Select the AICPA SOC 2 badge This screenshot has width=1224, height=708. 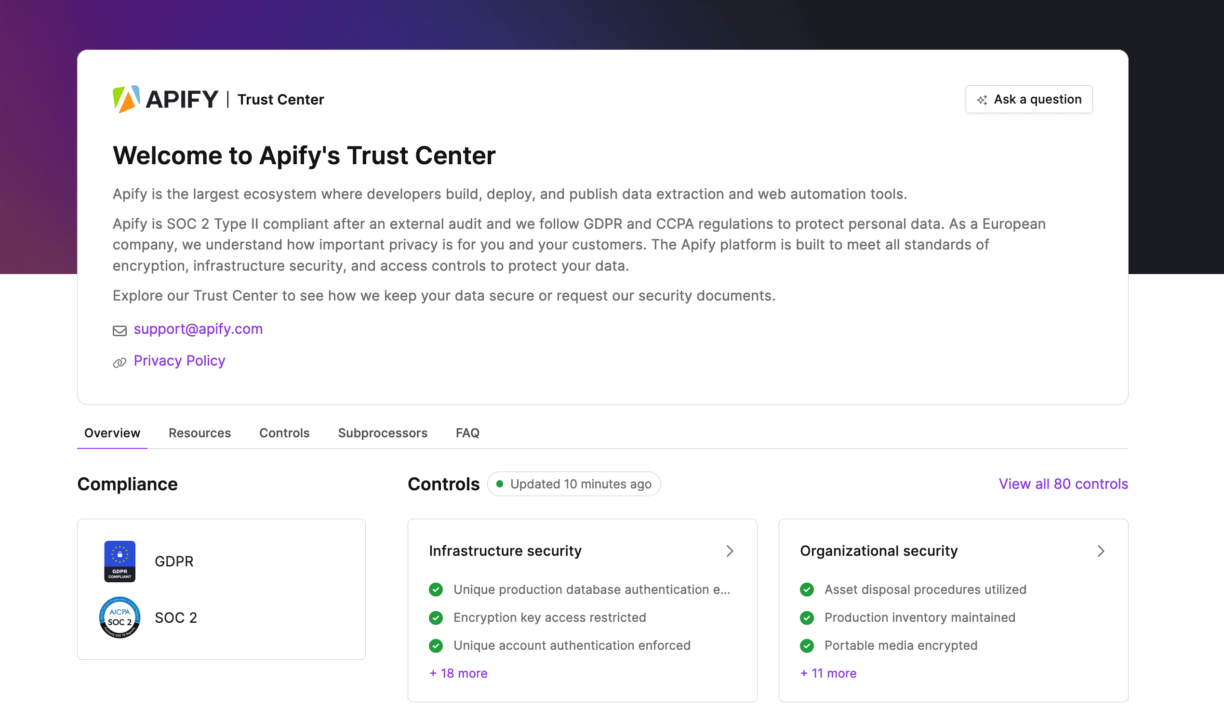pos(120,617)
